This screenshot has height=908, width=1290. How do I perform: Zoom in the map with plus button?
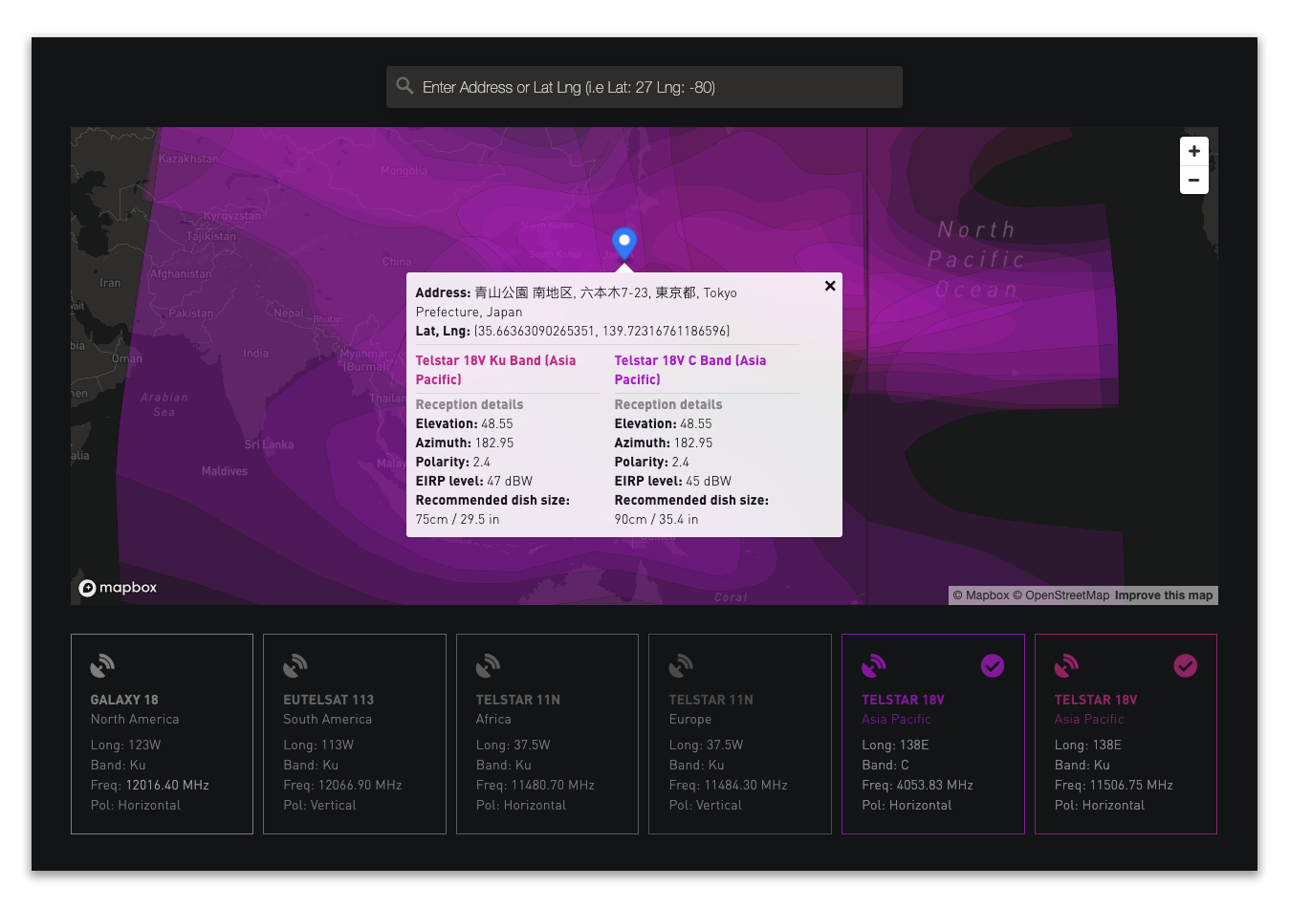[1193, 151]
